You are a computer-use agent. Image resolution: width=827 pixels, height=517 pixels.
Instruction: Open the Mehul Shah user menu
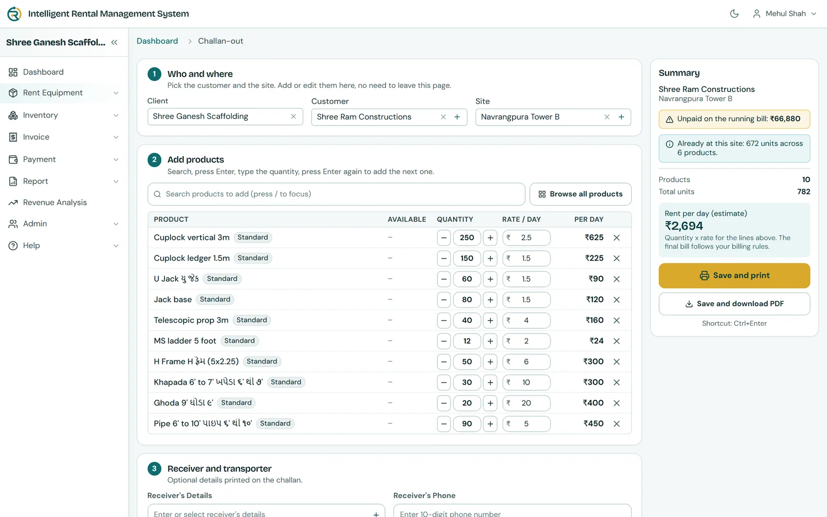tap(784, 13)
